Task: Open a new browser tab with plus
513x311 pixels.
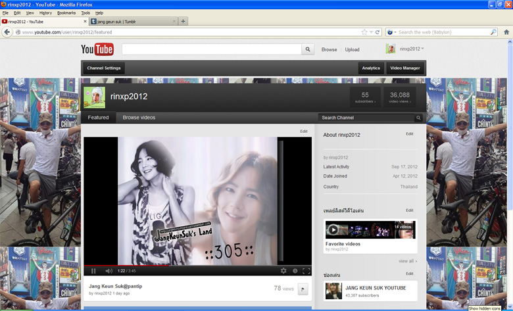Action: (x=183, y=21)
